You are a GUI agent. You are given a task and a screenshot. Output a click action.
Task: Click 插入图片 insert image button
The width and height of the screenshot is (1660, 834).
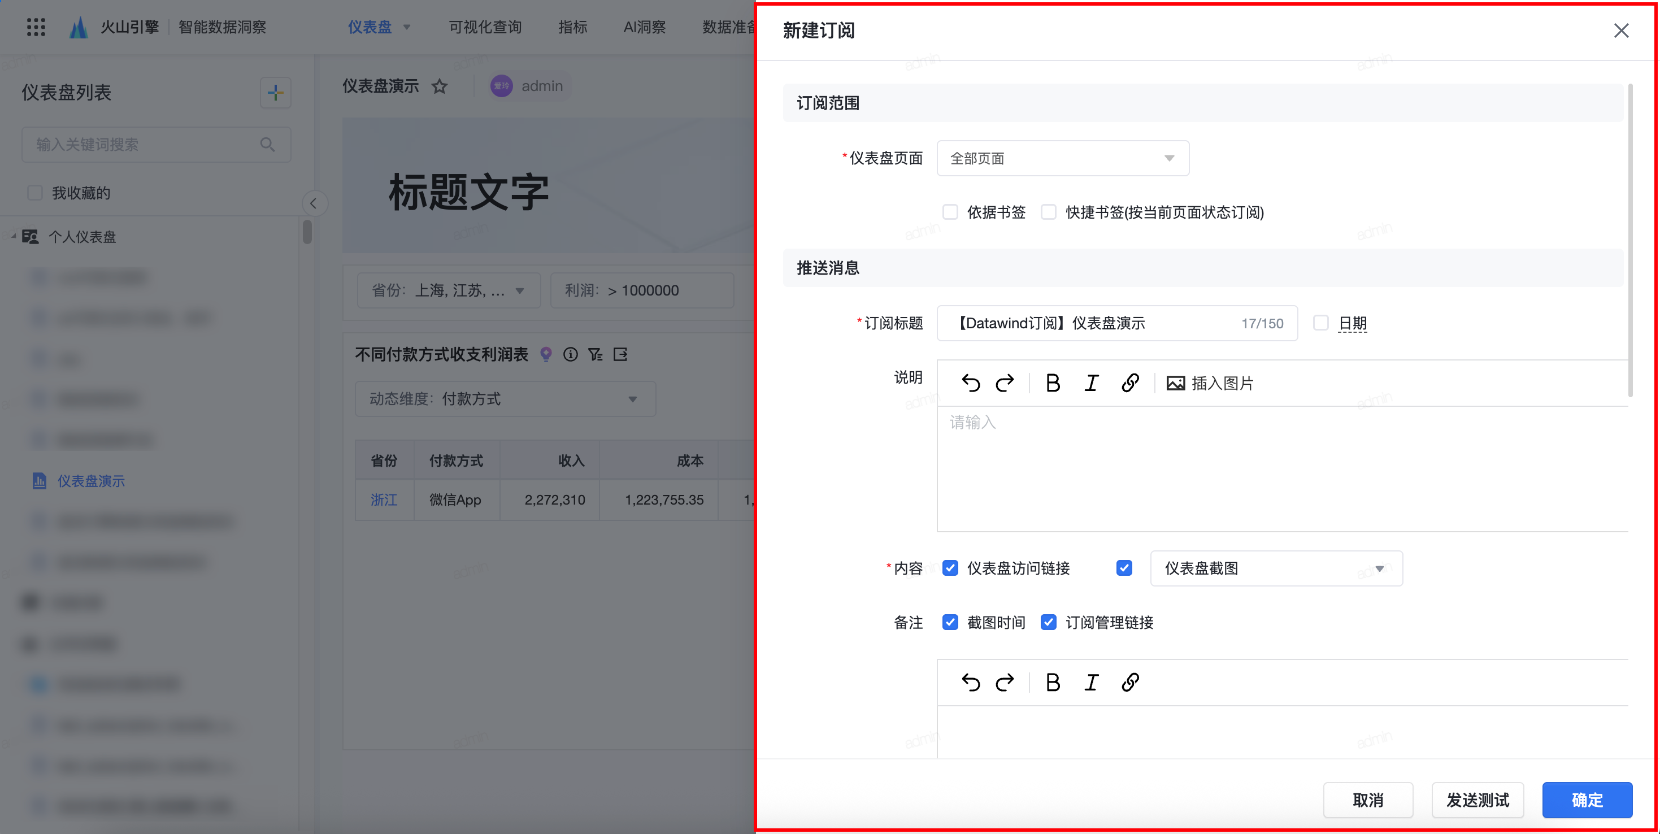click(x=1210, y=383)
